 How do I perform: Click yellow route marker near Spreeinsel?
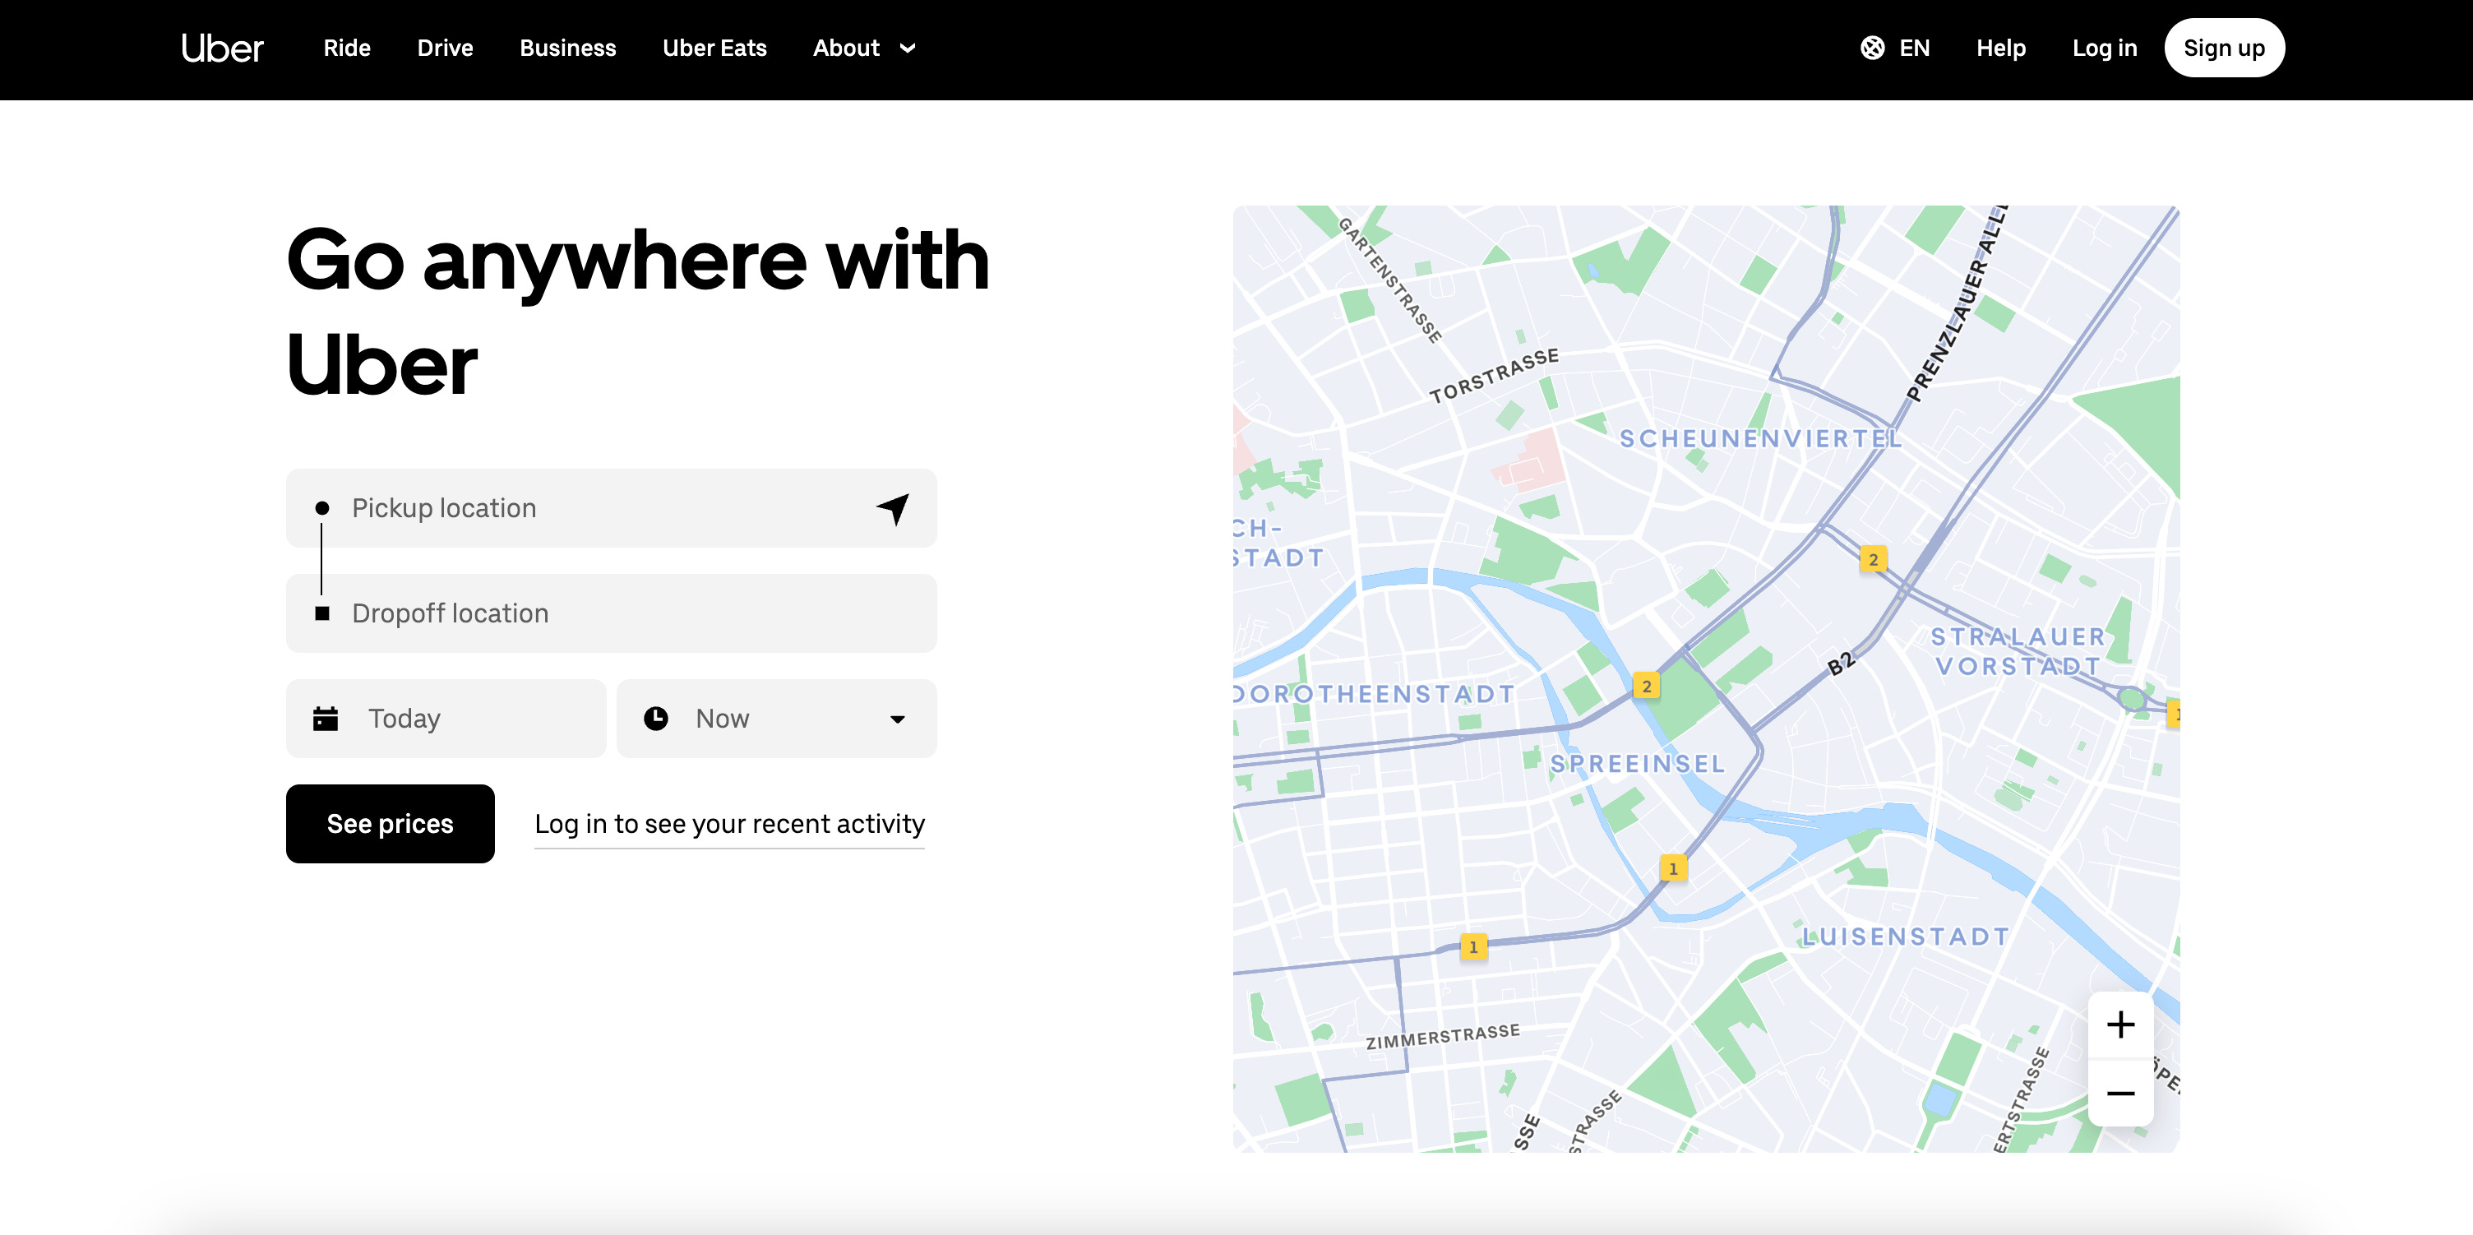1647,686
